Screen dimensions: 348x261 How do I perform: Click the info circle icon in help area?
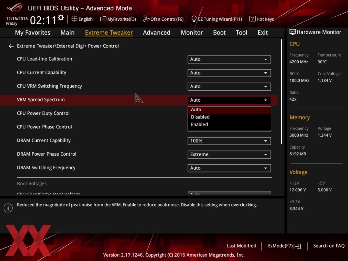pyautogui.click(x=8, y=208)
